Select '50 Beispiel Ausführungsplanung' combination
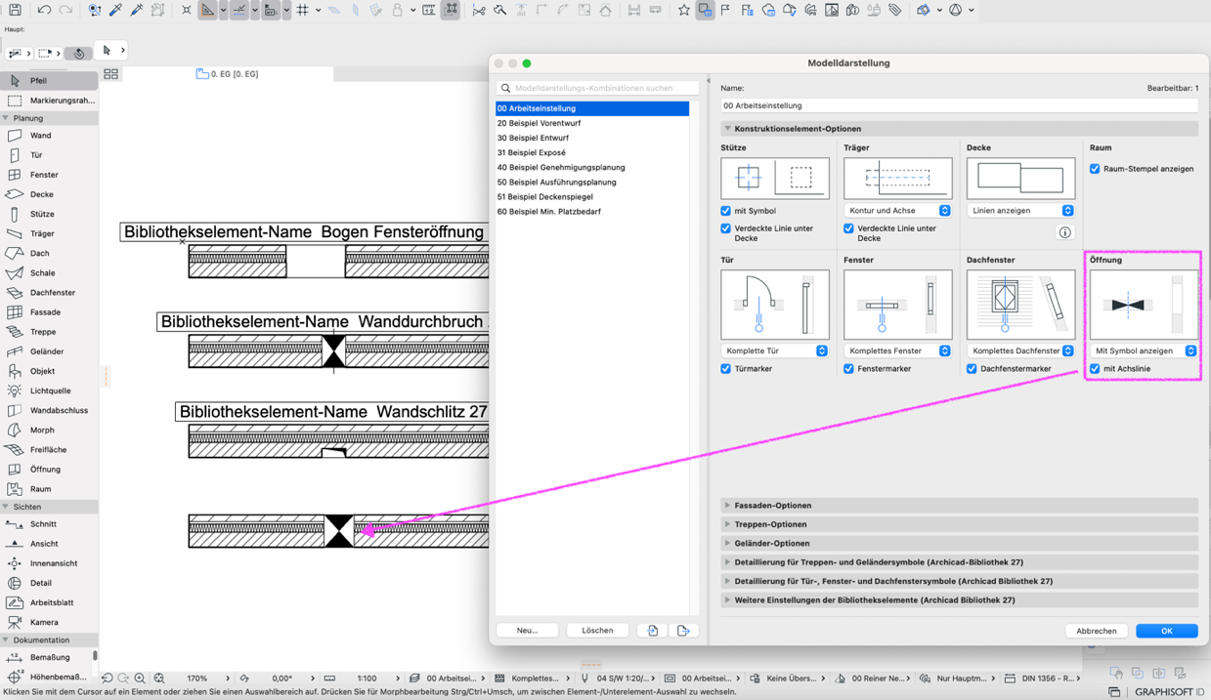The width and height of the screenshot is (1211, 700). [x=592, y=182]
